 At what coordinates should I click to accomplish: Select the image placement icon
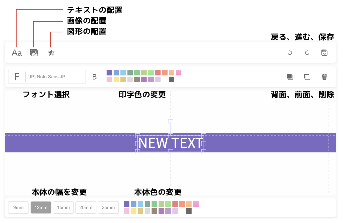click(x=34, y=53)
